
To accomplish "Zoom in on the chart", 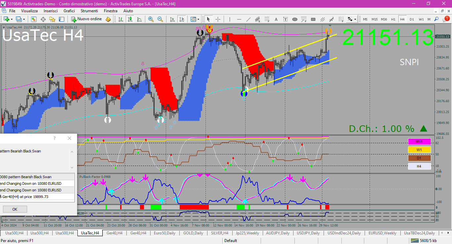I will (151, 19).
